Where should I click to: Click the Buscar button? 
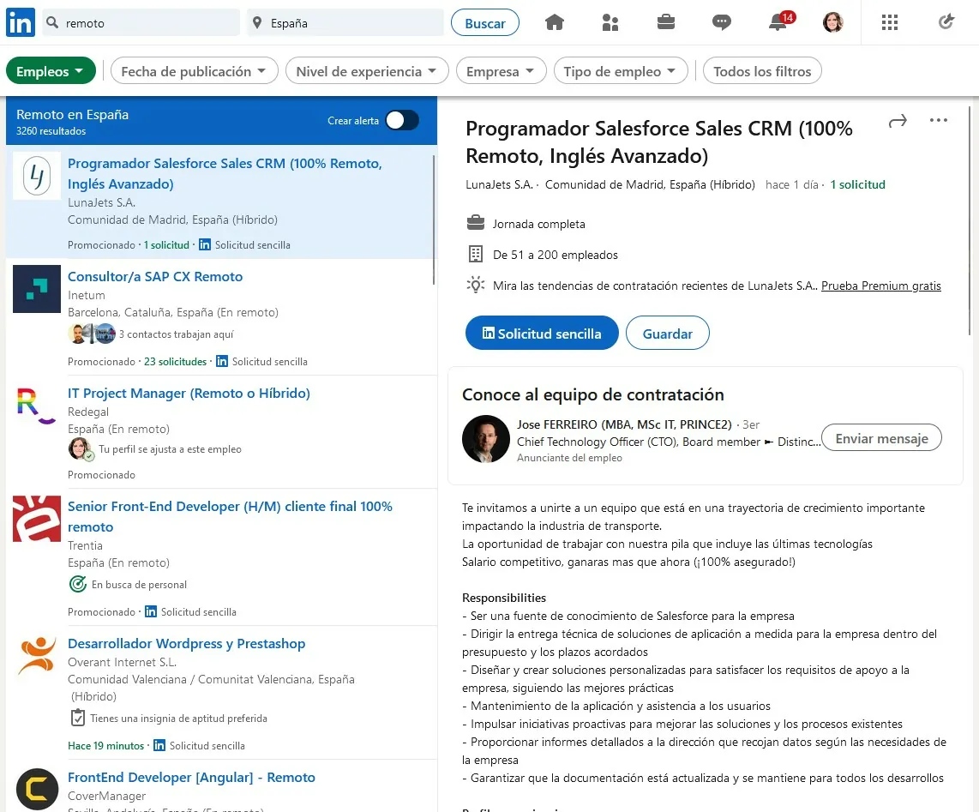pyautogui.click(x=485, y=22)
